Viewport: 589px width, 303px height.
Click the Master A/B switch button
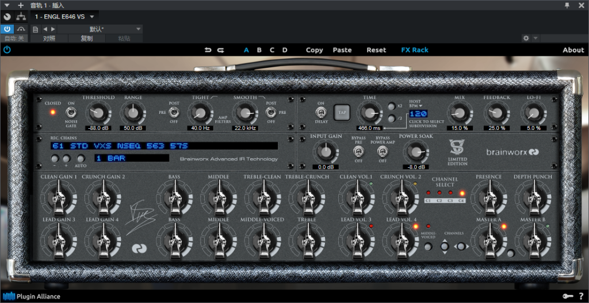click(x=511, y=253)
